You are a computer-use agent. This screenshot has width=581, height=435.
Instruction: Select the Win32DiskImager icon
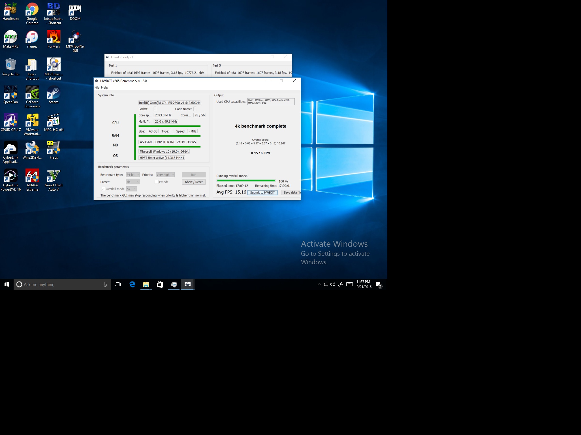click(x=32, y=150)
